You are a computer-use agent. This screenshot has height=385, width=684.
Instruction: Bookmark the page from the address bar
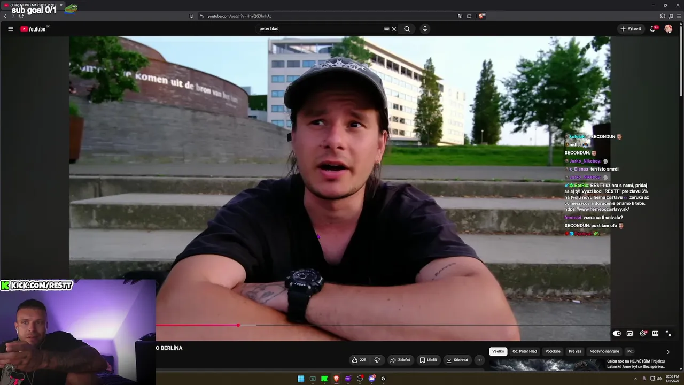(191, 16)
